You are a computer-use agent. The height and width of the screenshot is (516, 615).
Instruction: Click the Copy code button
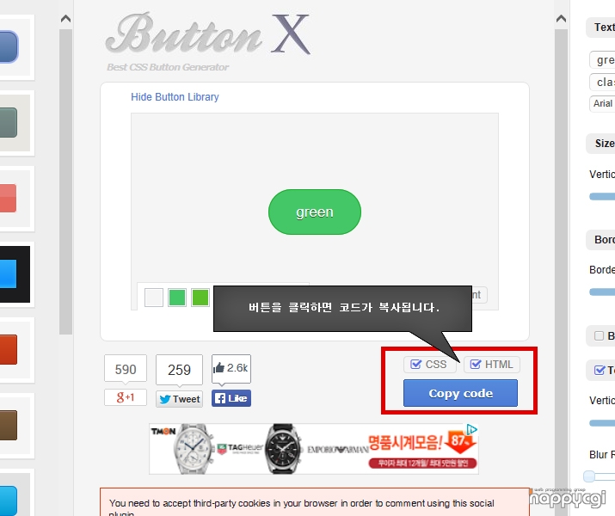(x=460, y=393)
